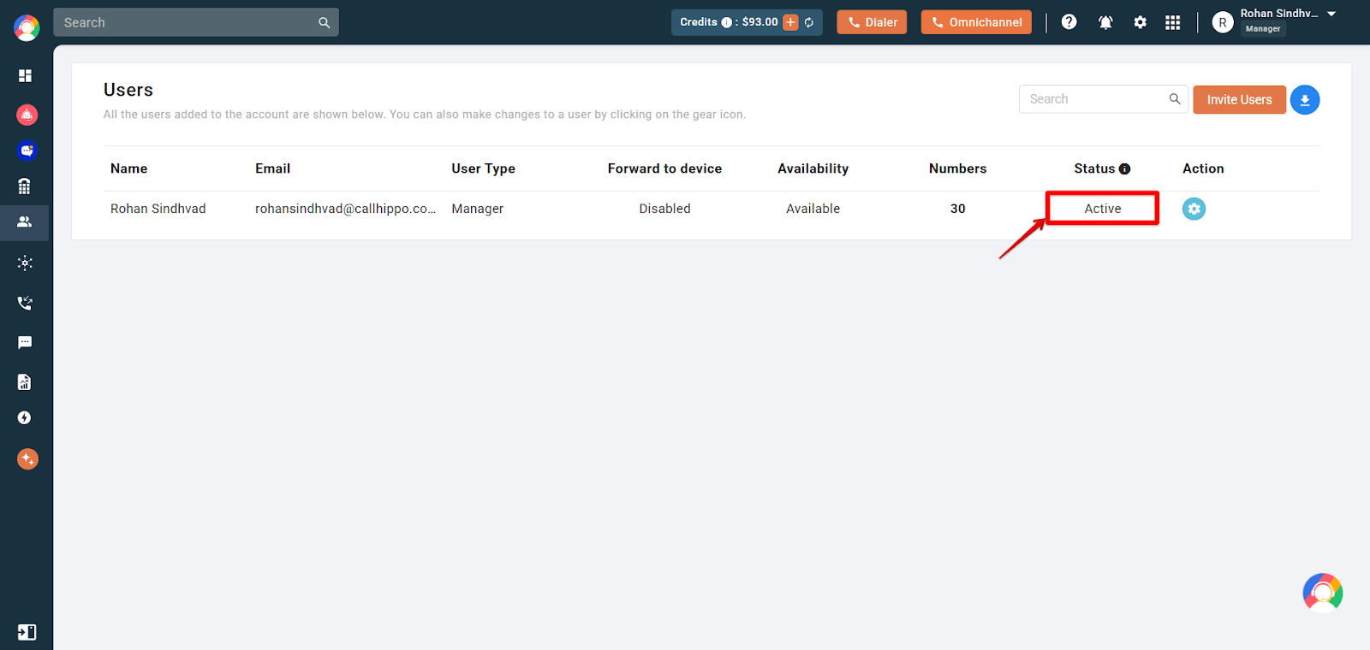Click the Credits info icon
Image resolution: width=1370 pixels, height=650 pixels.
point(726,22)
